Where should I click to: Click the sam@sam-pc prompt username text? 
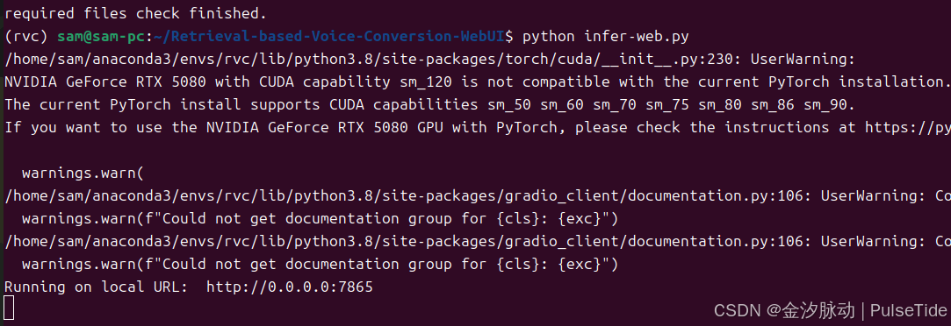pyautogui.click(x=101, y=37)
